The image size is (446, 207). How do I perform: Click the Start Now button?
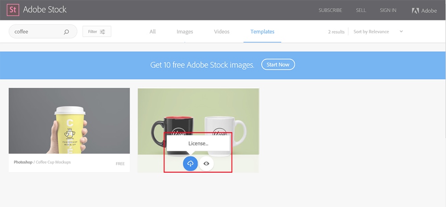point(278,65)
